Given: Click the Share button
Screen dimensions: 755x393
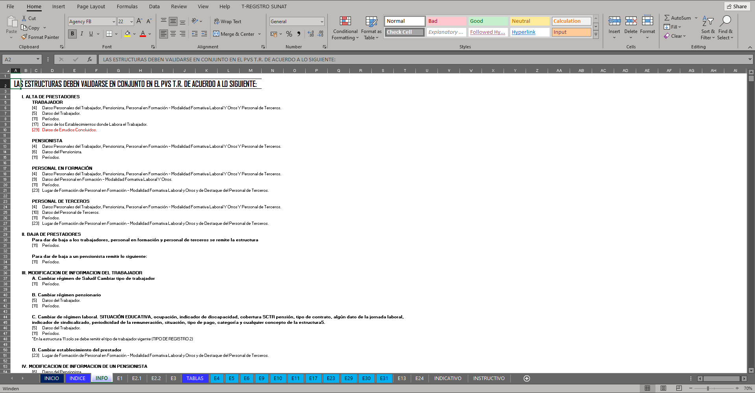Looking at the screenshot, I should [737, 6].
